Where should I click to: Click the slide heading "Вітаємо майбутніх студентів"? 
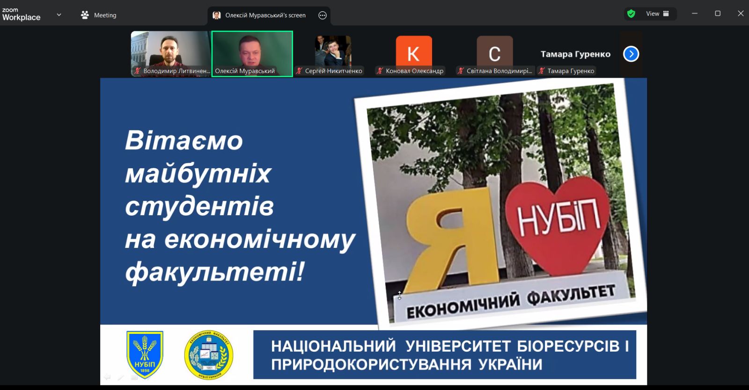coord(199,173)
